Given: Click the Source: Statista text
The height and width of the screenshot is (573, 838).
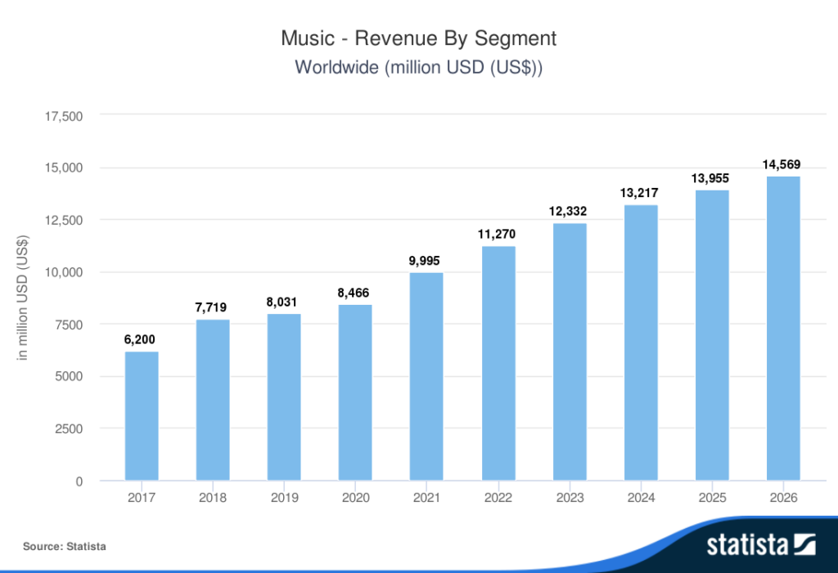Looking at the screenshot, I should 64,546.
